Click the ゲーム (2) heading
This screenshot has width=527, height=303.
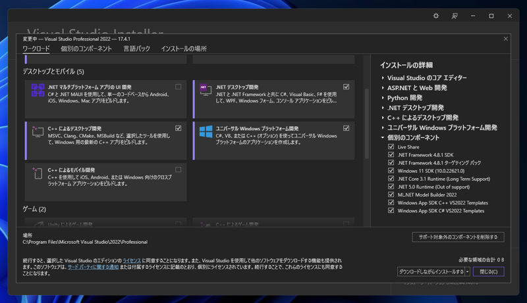(34, 209)
